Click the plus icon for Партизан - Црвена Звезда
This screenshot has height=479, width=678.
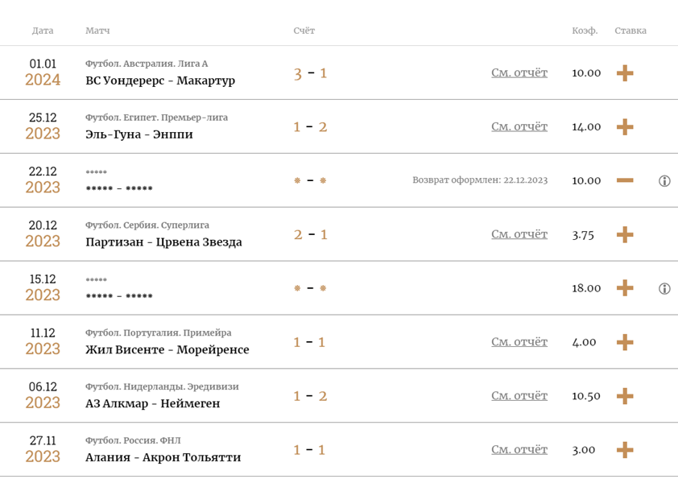(x=625, y=234)
